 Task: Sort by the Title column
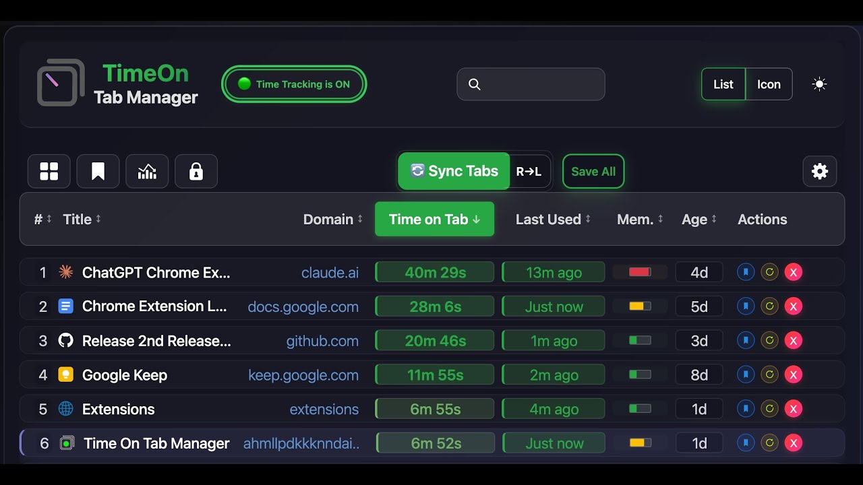tap(82, 219)
